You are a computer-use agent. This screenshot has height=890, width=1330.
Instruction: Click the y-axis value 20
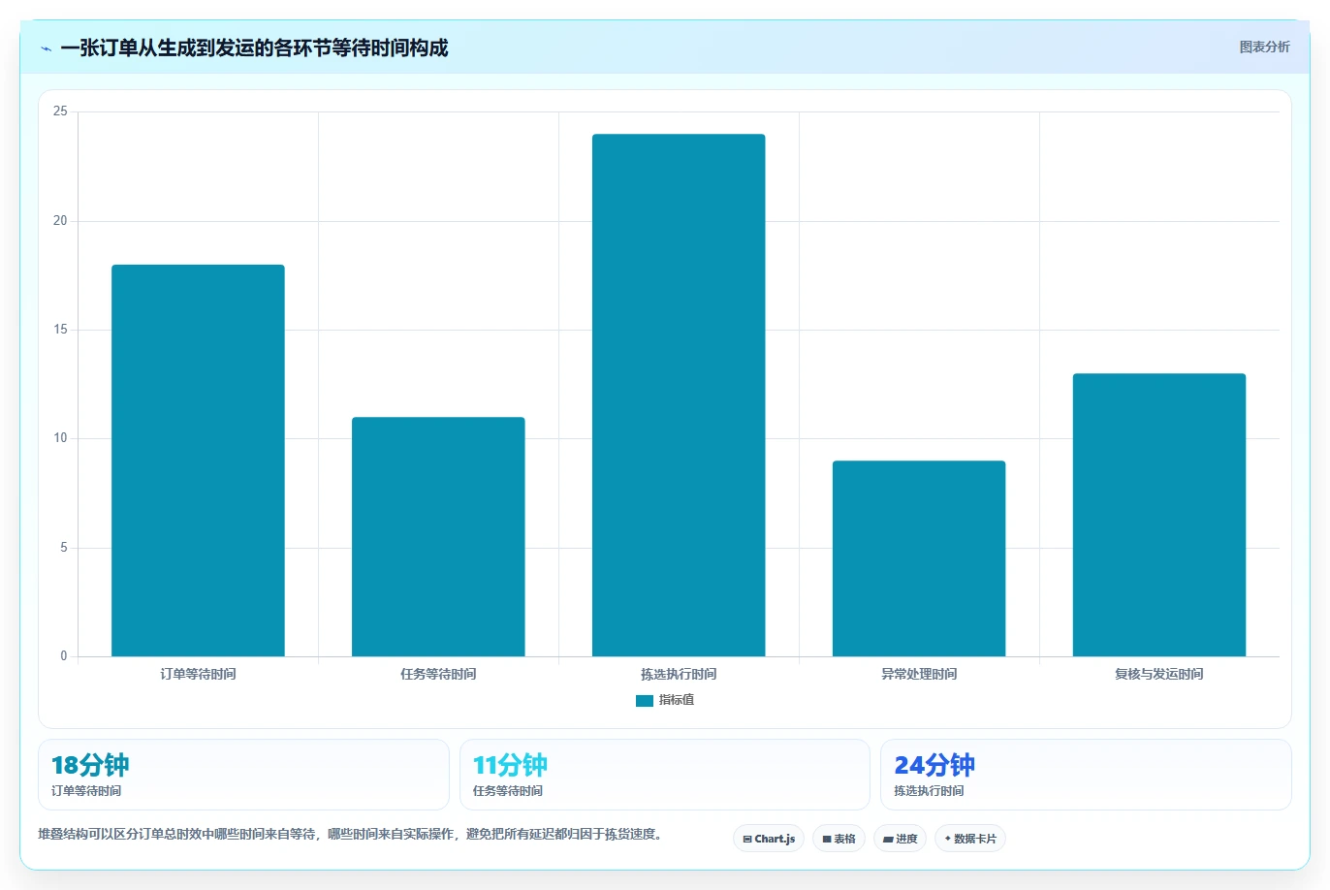(60, 221)
